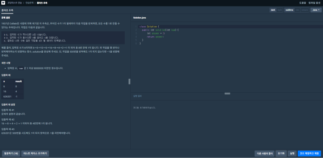Viewport: 323px width, 158px height.
Task: Select the 콜라츠 추측 problem tab
Action: 7,10
